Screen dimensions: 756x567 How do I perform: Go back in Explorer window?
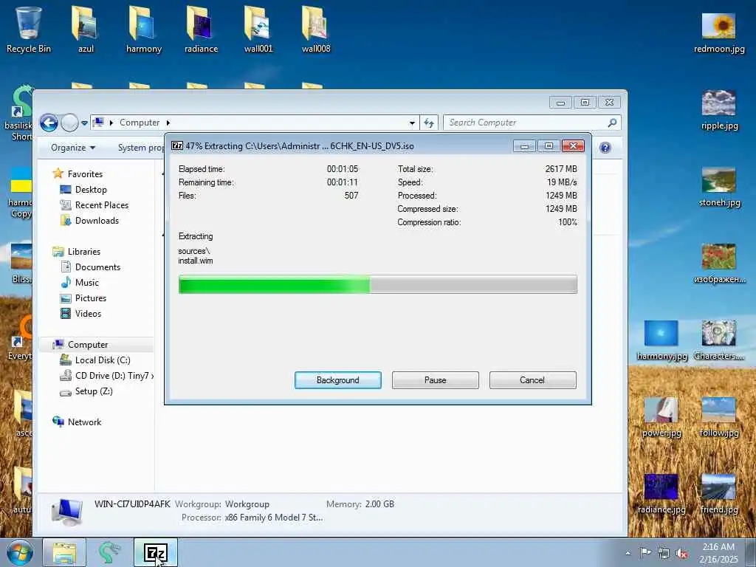49,123
